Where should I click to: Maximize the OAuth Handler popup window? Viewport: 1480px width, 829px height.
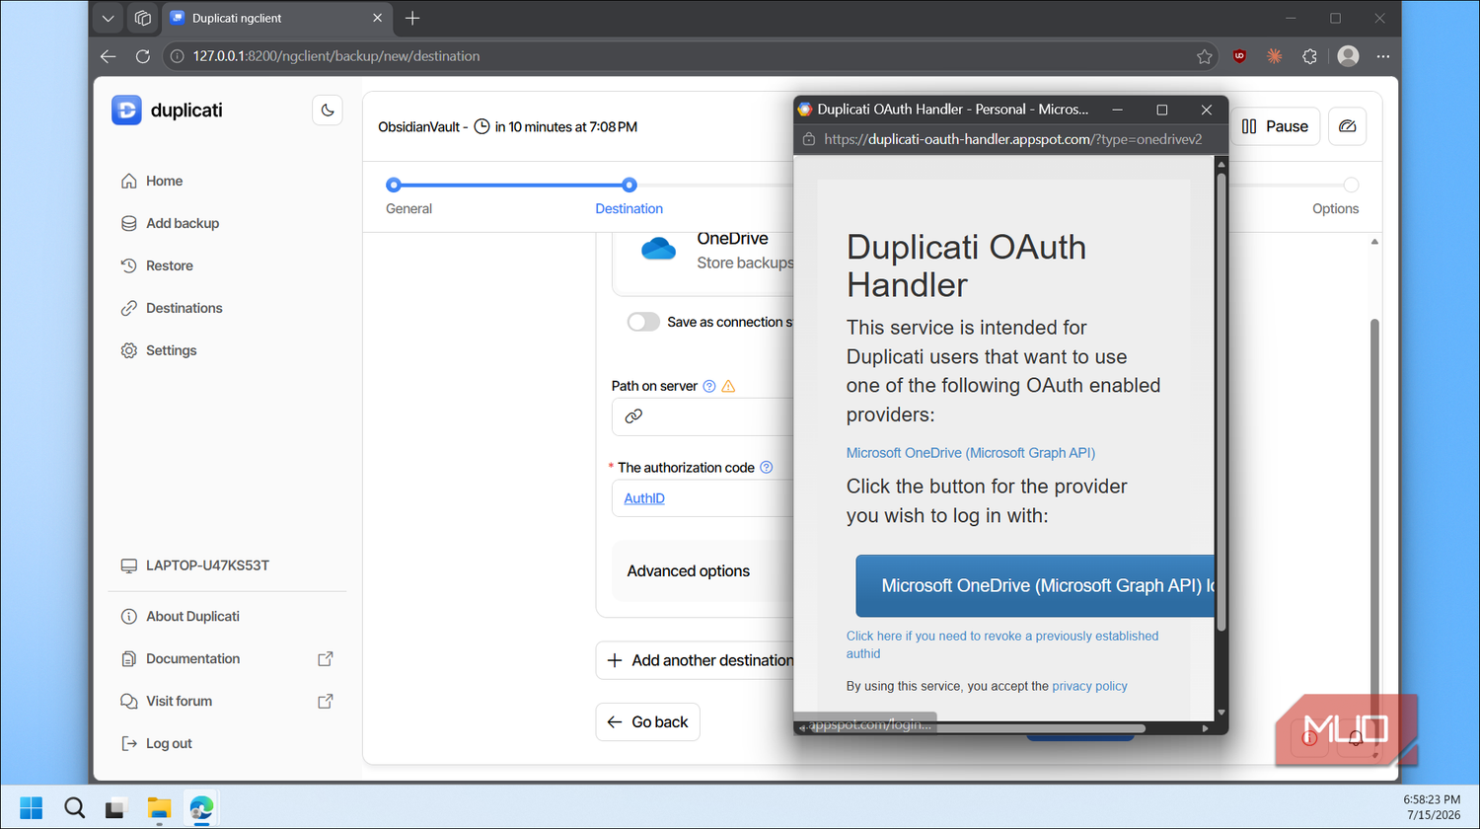click(1162, 110)
